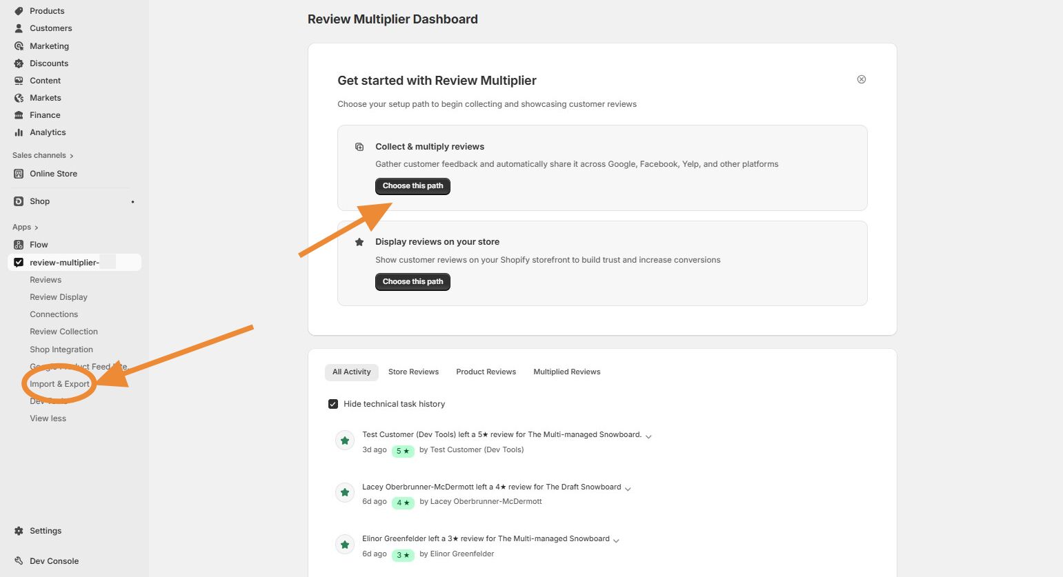Expand Test Customer review details chevron

point(648,436)
